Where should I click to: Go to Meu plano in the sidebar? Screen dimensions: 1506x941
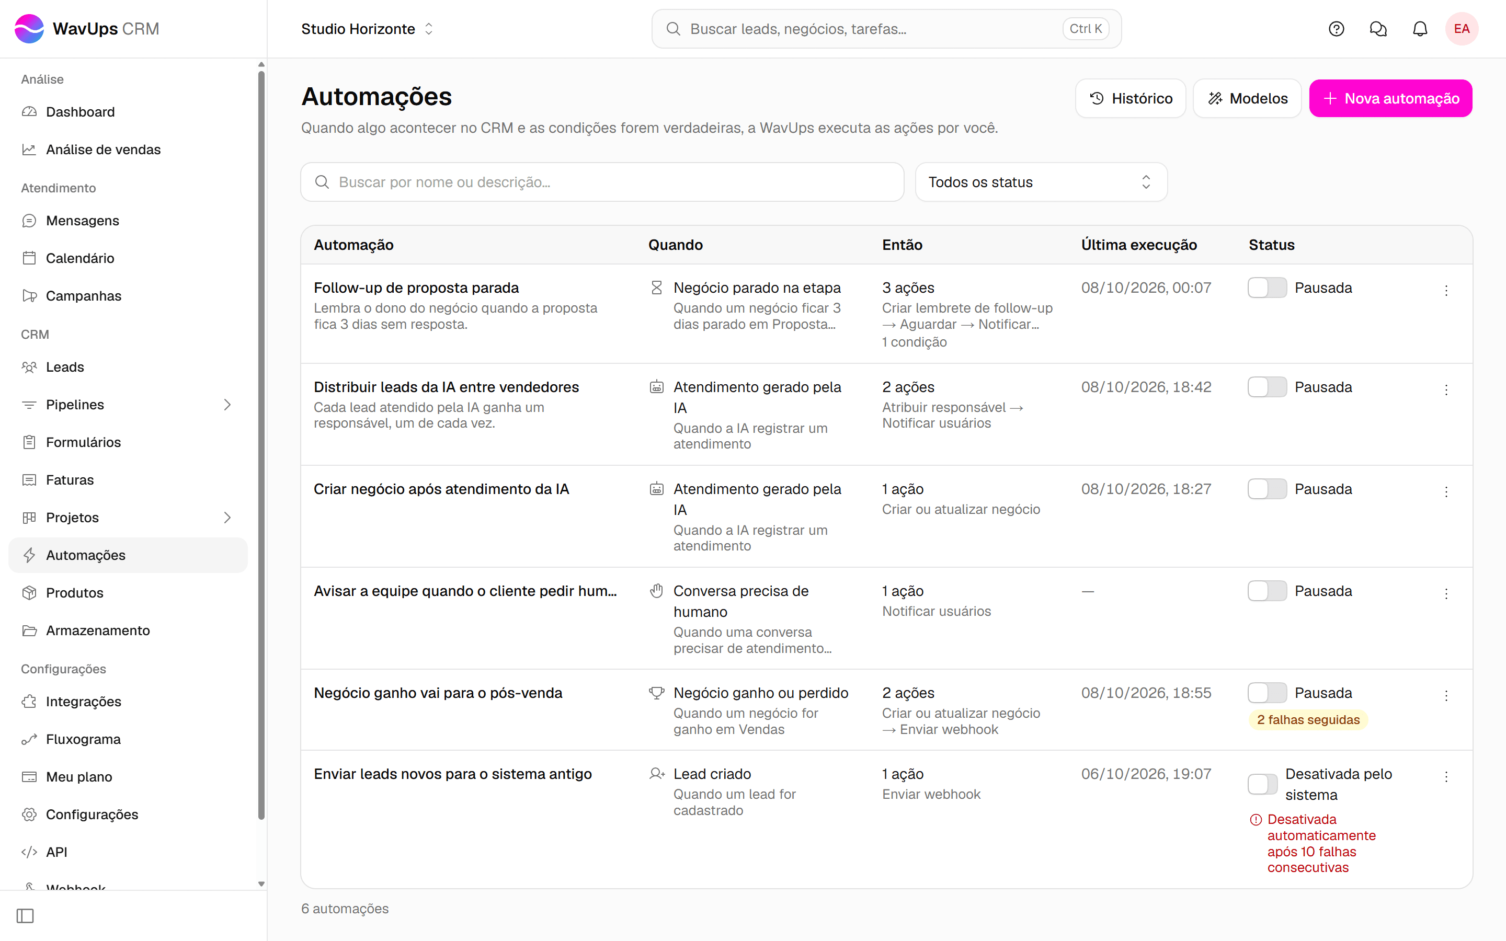click(128, 777)
